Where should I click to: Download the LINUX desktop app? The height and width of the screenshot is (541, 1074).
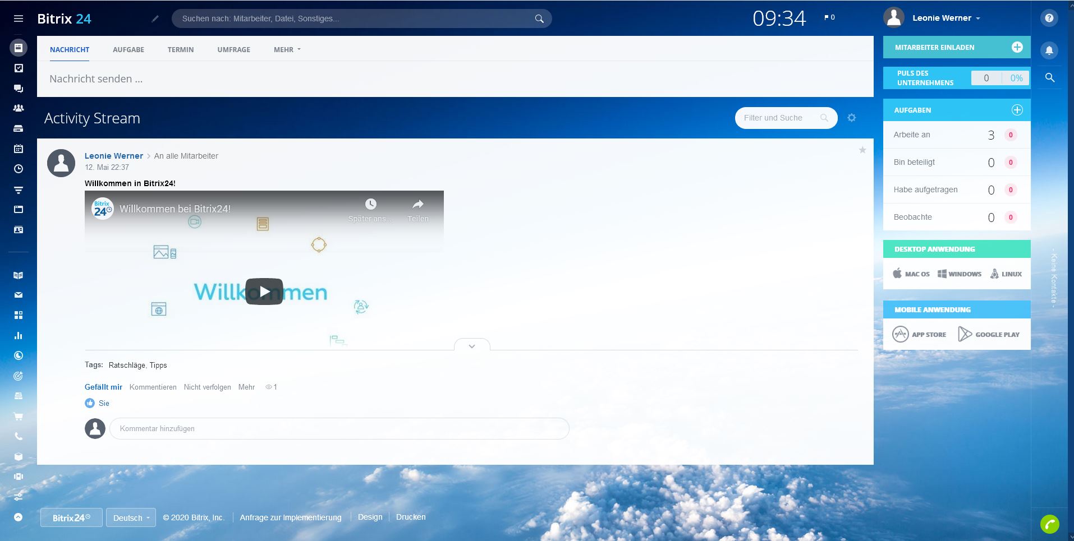pyautogui.click(x=1006, y=274)
